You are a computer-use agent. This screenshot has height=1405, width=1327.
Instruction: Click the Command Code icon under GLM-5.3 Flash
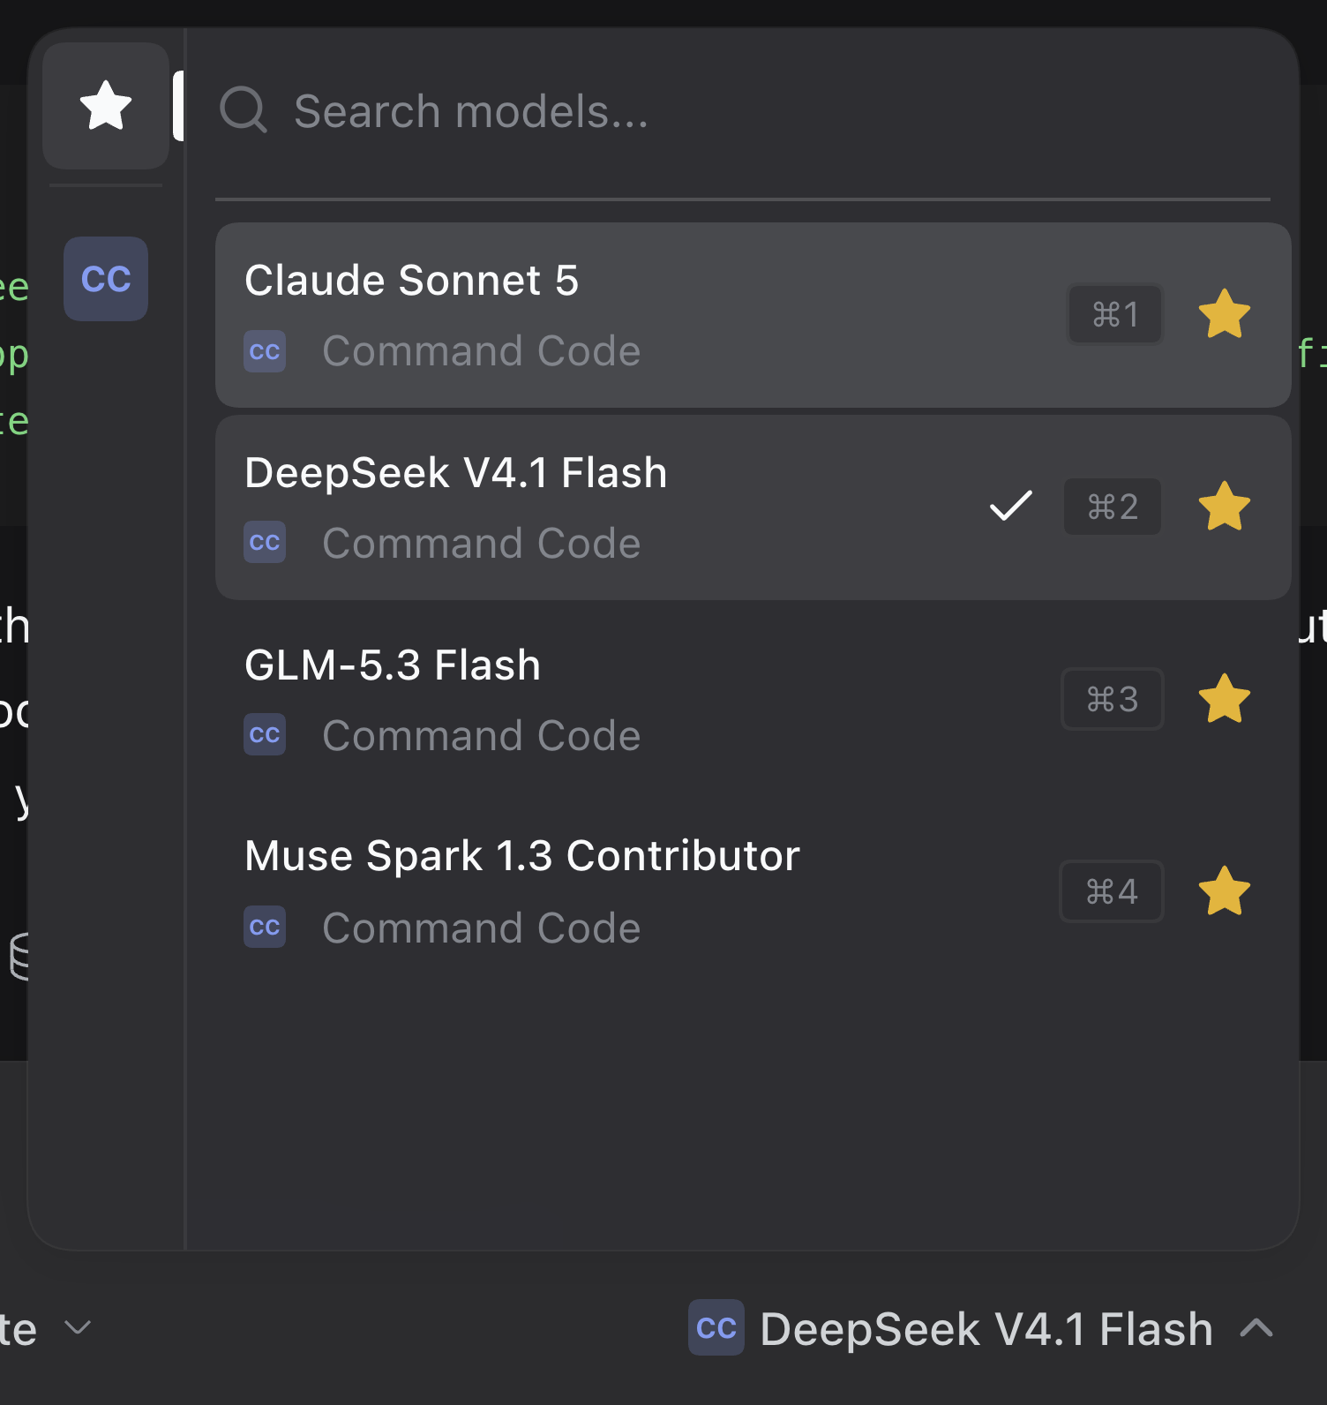(x=265, y=735)
